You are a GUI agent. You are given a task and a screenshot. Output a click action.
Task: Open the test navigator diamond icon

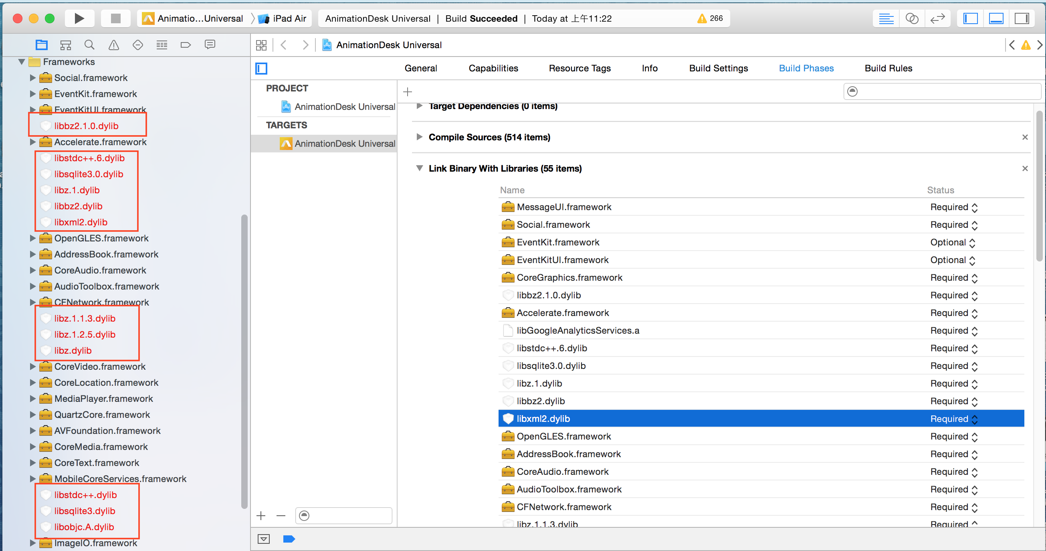[x=137, y=45]
